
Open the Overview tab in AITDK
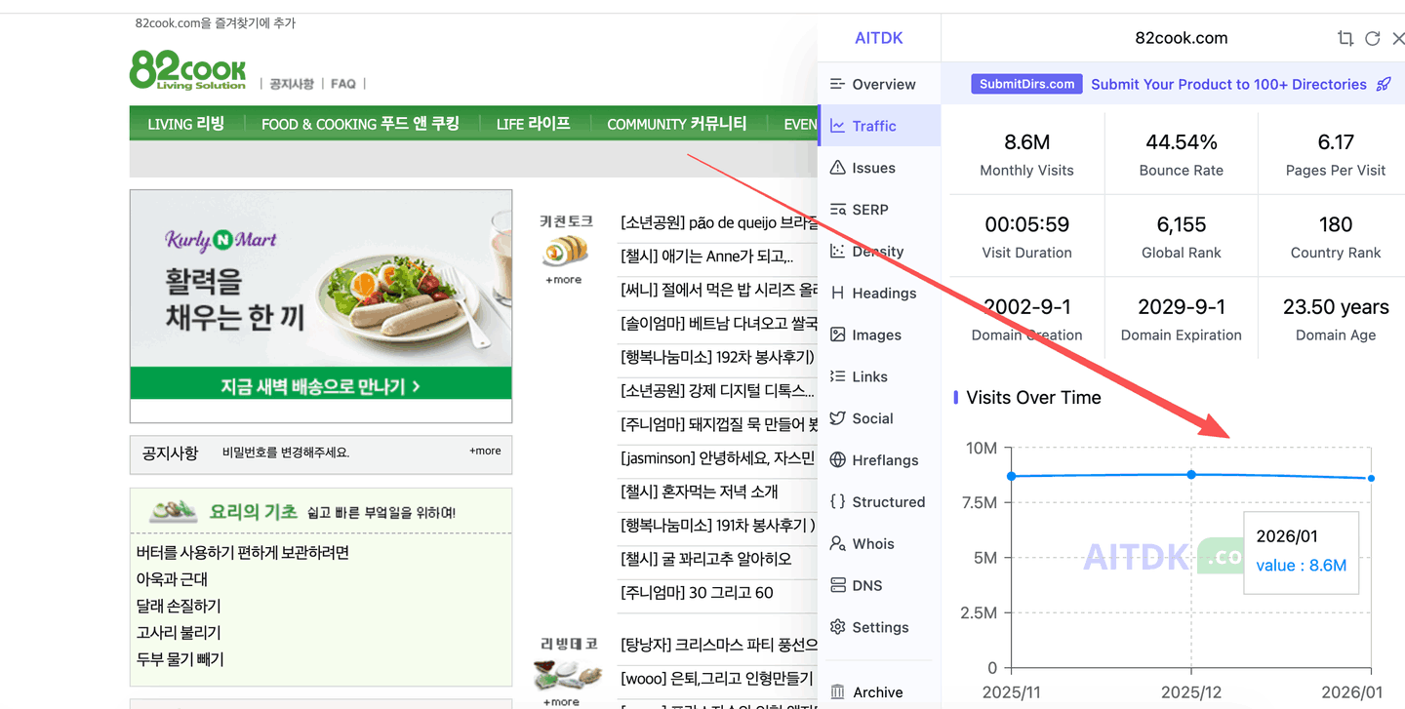click(x=882, y=84)
